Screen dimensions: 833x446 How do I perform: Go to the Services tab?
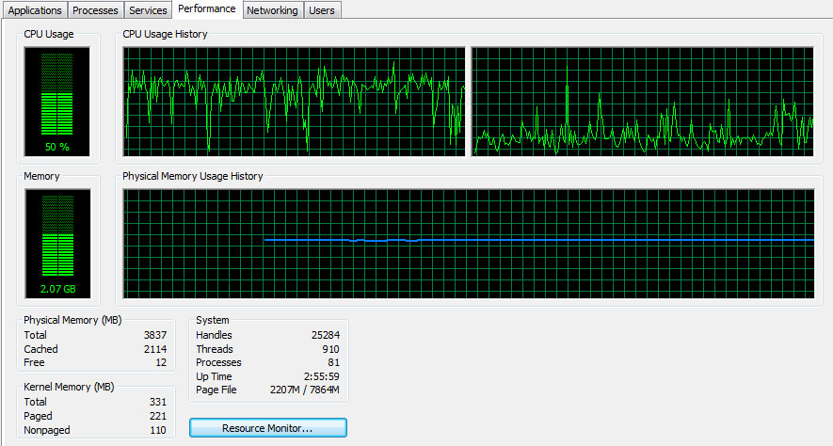[148, 10]
